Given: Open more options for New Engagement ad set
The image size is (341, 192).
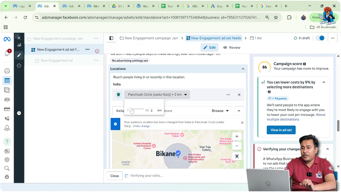Looking at the screenshot, I should tap(88, 49).
